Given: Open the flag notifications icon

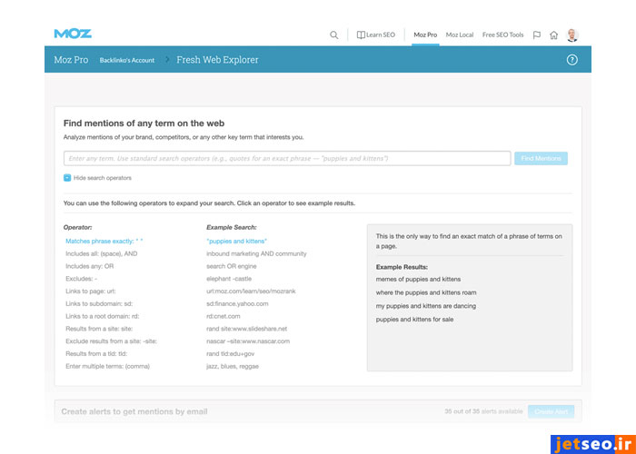Looking at the screenshot, I should [537, 35].
